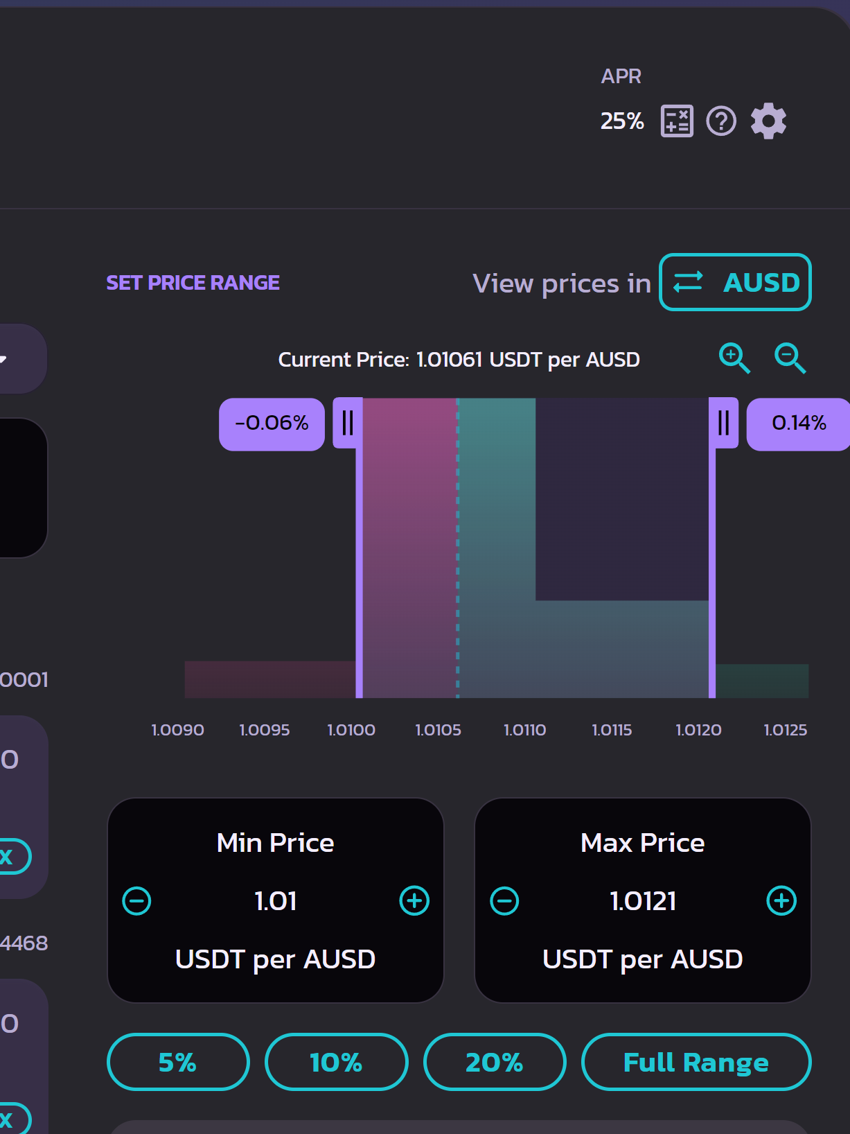Image resolution: width=850 pixels, height=1134 pixels.
Task: Click the right maximum range slider handle
Action: (x=723, y=423)
